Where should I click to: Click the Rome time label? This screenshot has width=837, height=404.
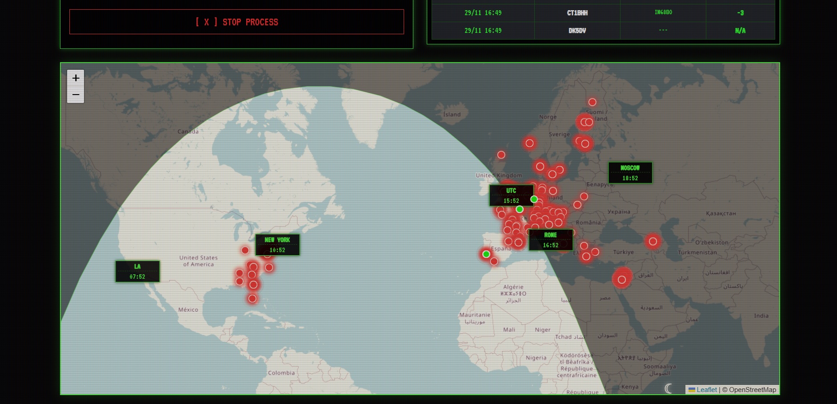pos(550,240)
